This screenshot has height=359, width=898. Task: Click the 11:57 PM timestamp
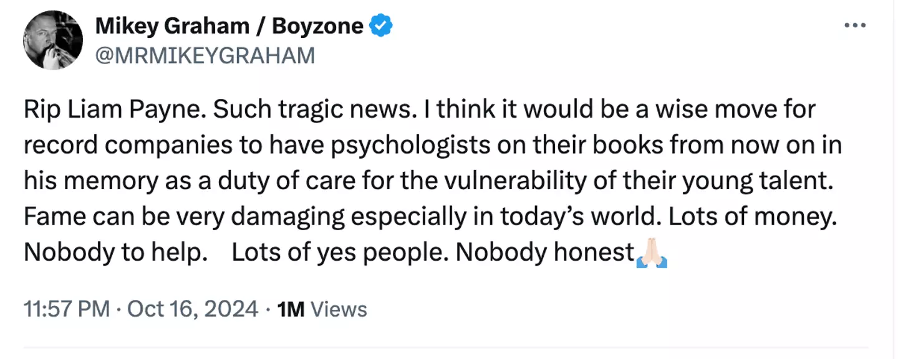tap(67, 309)
